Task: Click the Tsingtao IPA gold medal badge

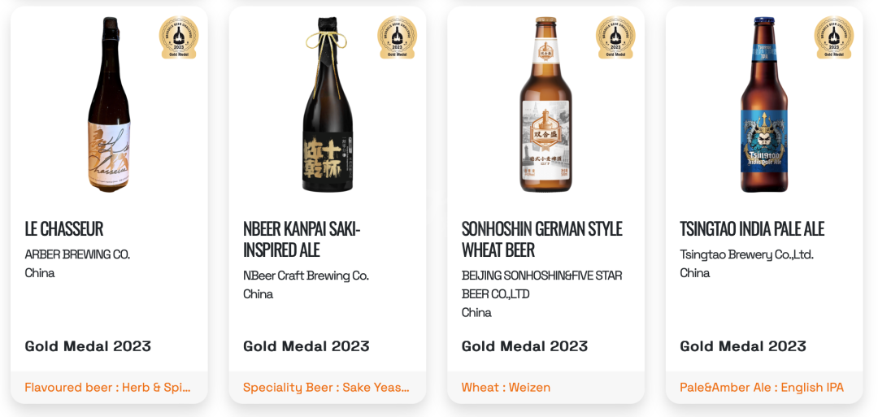Action: [x=834, y=37]
